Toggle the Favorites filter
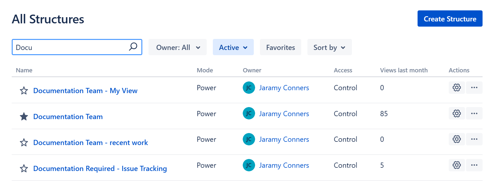Screen dimensions: 491x183 click(280, 47)
